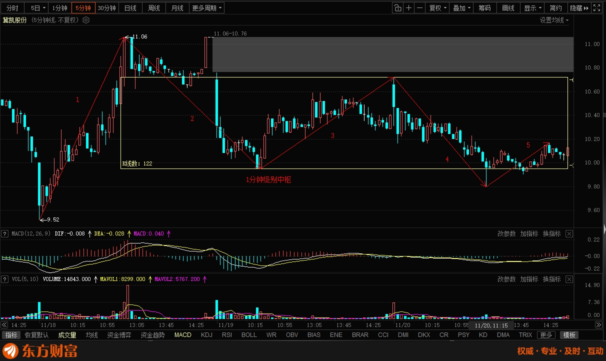
Task: Click MACD(12,26,9) parameter label
Action: coord(31,233)
